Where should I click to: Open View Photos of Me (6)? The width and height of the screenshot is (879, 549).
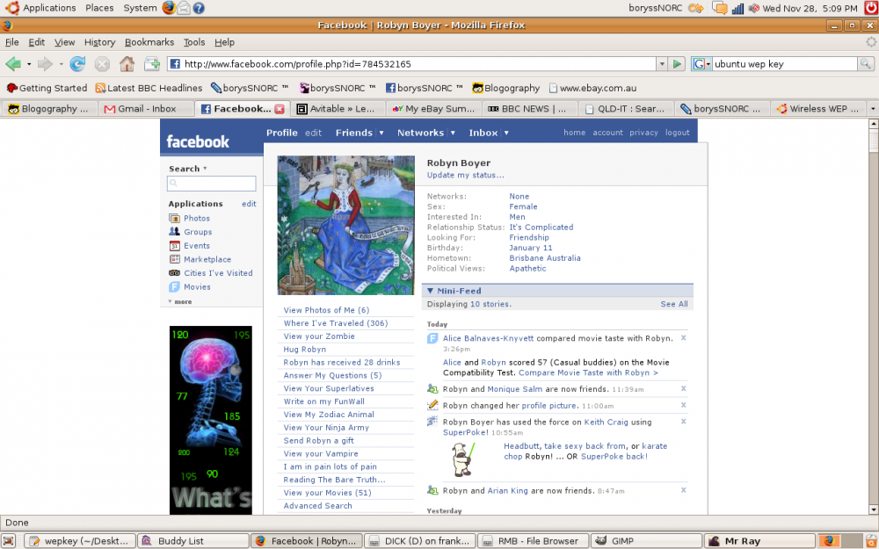(x=326, y=310)
